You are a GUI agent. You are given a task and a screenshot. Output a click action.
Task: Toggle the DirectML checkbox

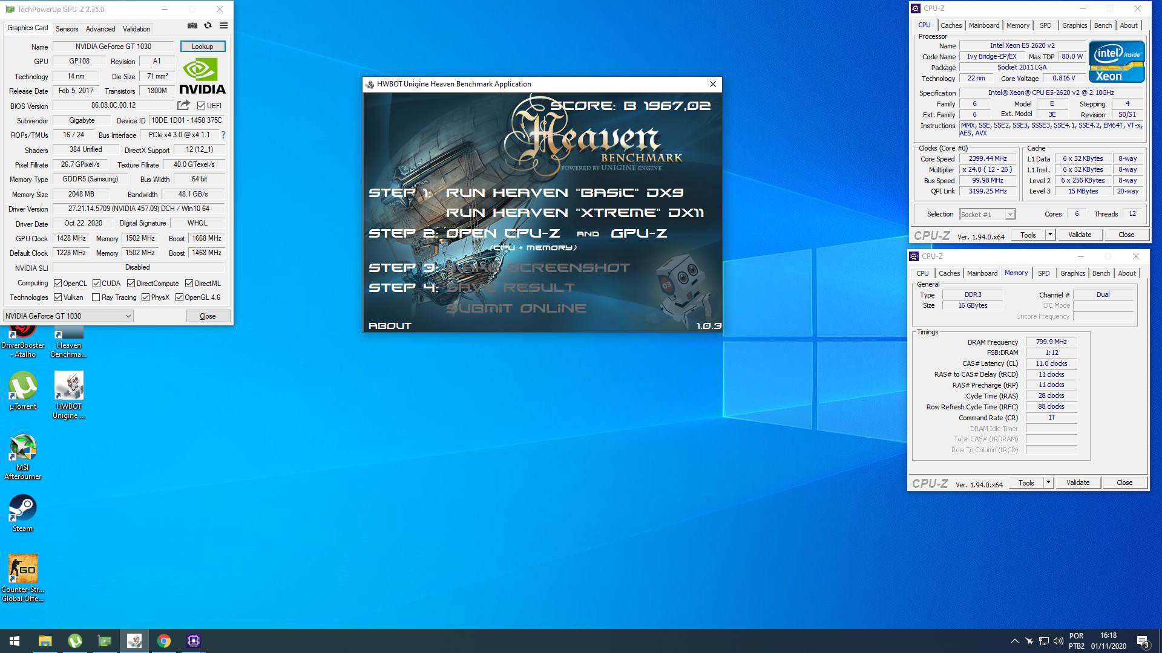(189, 284)
